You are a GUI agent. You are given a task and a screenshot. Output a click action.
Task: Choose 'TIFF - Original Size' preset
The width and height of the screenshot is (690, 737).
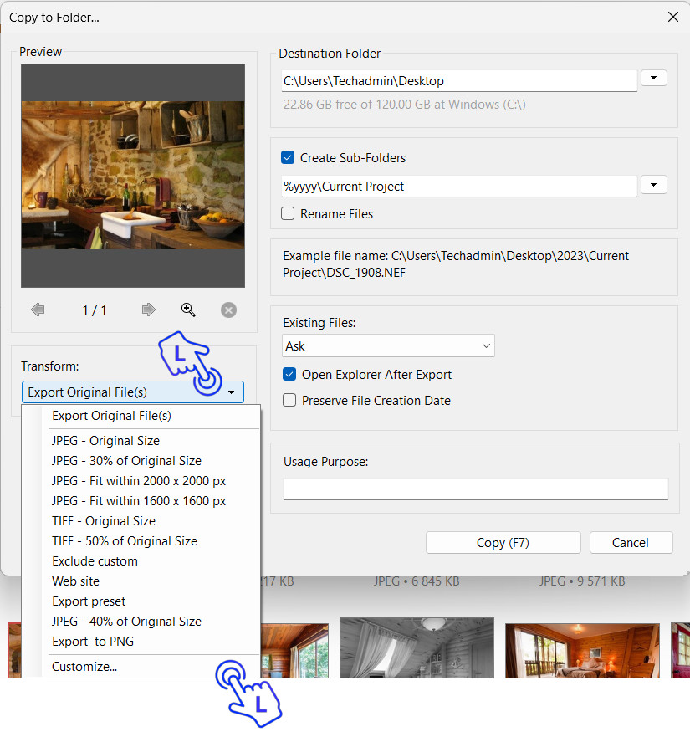coord(104,521)
